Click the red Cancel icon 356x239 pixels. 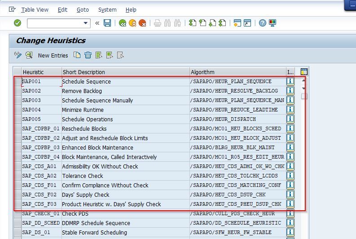point(142,23)
